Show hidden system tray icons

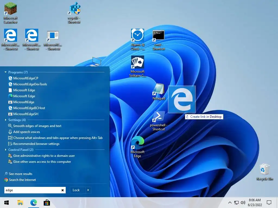[x=230, y=203]
